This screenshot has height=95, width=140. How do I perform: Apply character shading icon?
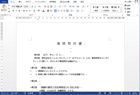48,11
